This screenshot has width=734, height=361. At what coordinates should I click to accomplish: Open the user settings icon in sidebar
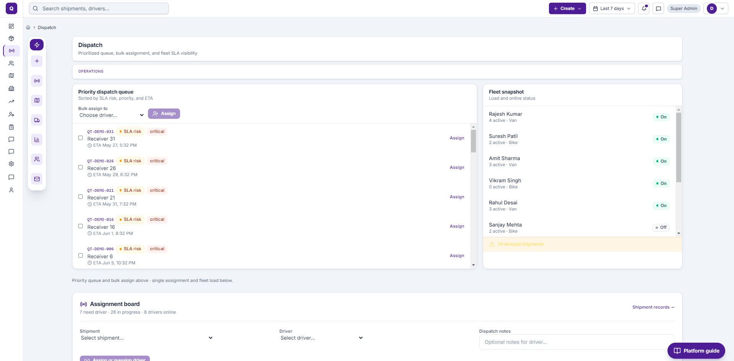[x=11, y=114]
